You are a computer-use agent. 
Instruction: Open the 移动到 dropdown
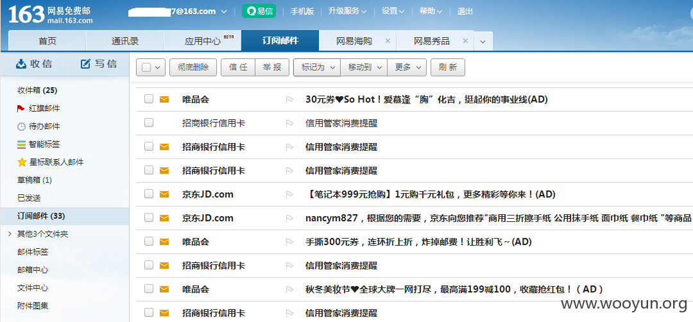364,67
